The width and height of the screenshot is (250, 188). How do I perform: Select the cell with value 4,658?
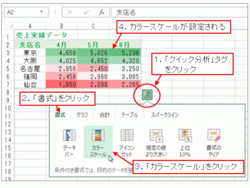tap(62, 53)
